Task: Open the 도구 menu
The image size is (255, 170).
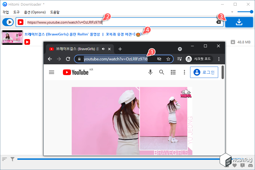Action: (16, 12)
